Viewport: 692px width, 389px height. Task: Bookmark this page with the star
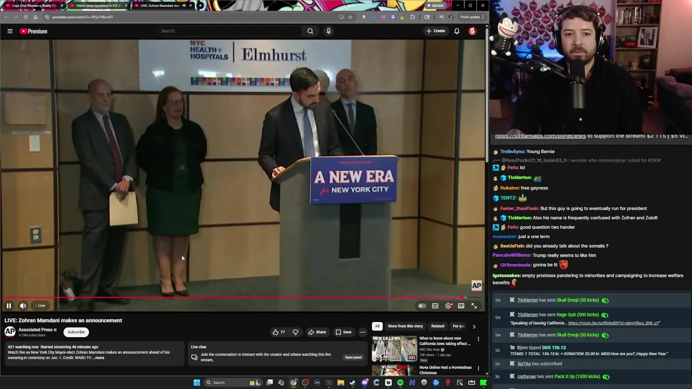pyautogui.click(x=350, y=17)
